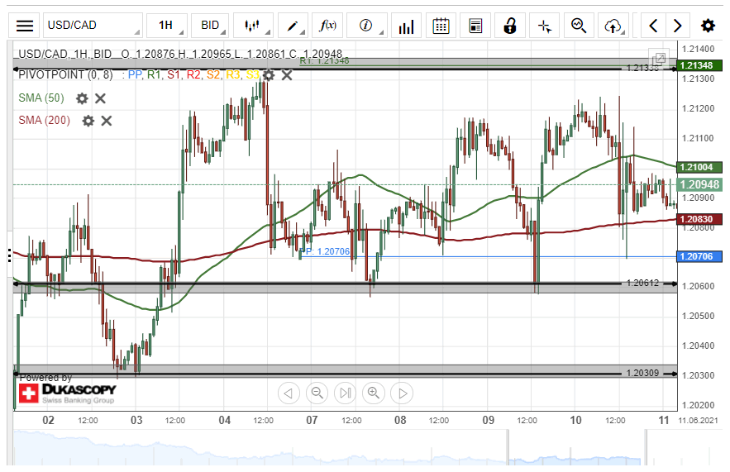The width and height of the screenshot is (730, 472).
Task: Toggle the crosshair cursor tool
Action: (x=544, y=25)
